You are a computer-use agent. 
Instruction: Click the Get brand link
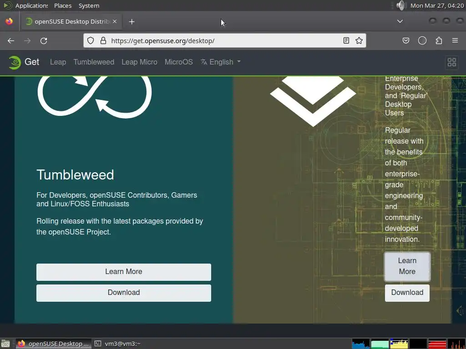point(32,62)
